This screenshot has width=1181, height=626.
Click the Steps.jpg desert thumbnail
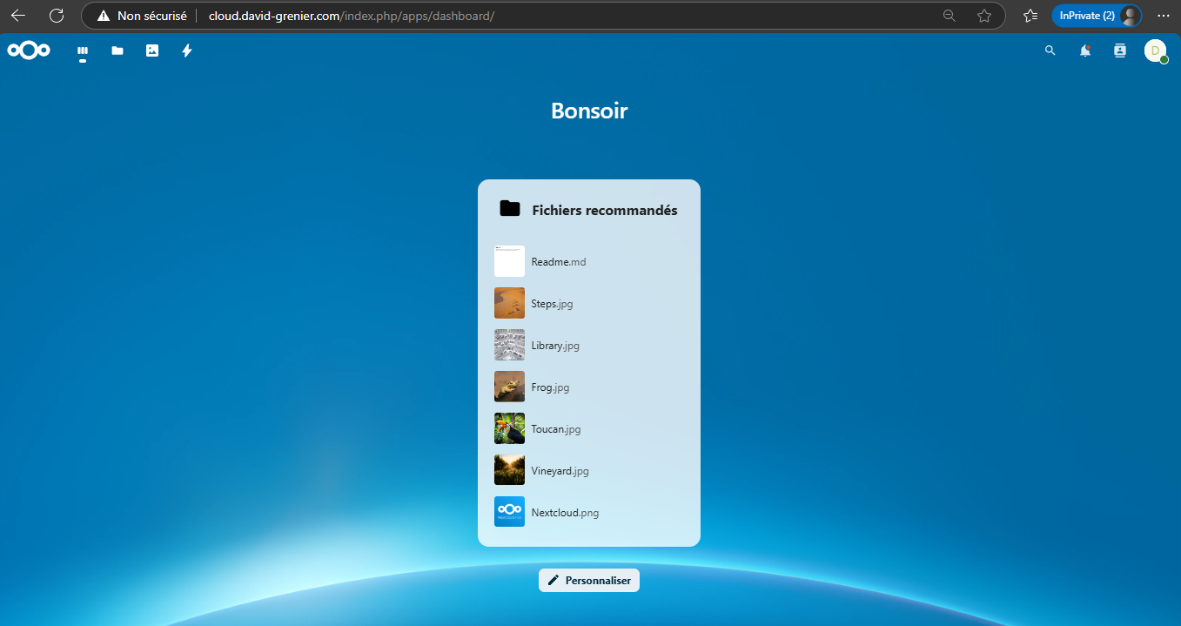click(x=509, y=303)
